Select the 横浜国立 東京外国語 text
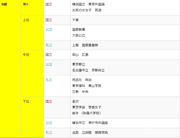 point(88,4)
